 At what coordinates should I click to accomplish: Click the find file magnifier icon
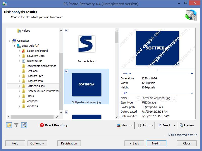coord(24,125)
